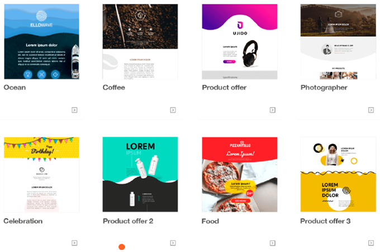Click the arrow icon under Coffee template
The width and height of the screenshot is (380, 252).
(x=173, y=110)
